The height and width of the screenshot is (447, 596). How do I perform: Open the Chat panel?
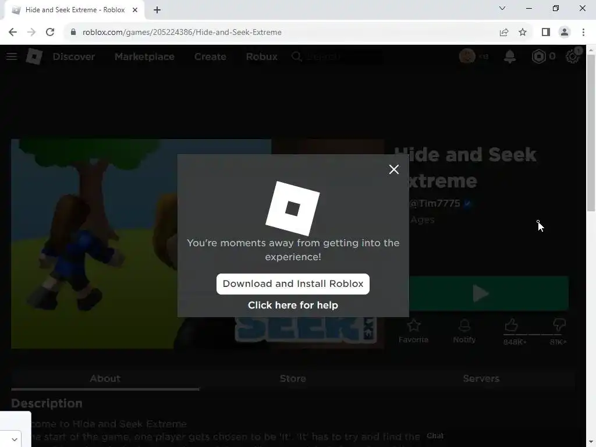[x=435, y=436]
